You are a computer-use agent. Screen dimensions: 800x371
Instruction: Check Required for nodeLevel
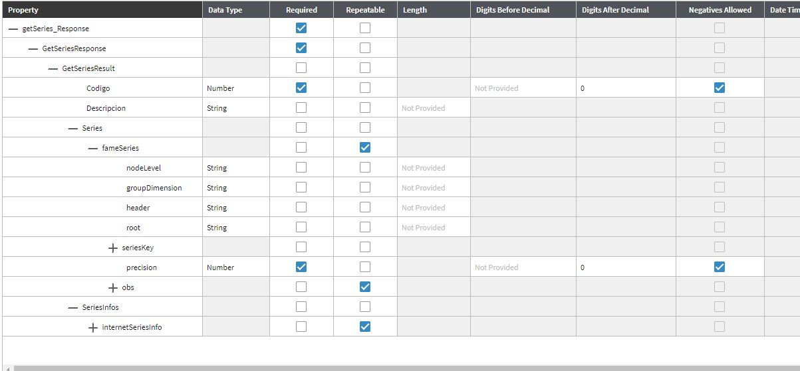click(301, 167)
